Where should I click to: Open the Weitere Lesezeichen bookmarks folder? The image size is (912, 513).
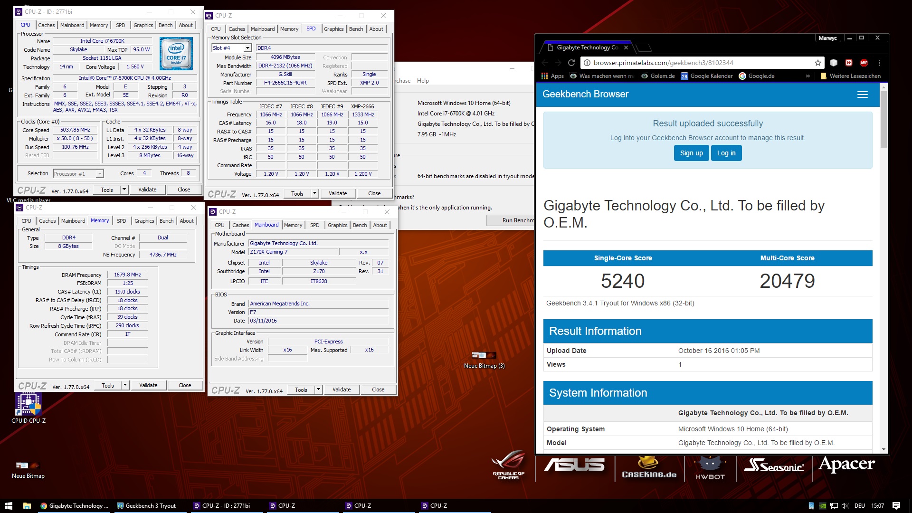tap(850, 76)
